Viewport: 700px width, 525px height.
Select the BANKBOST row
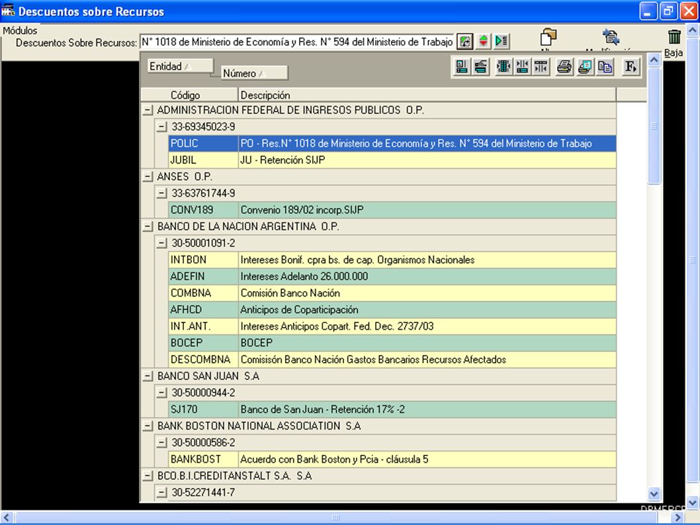[x=392, y=459]
